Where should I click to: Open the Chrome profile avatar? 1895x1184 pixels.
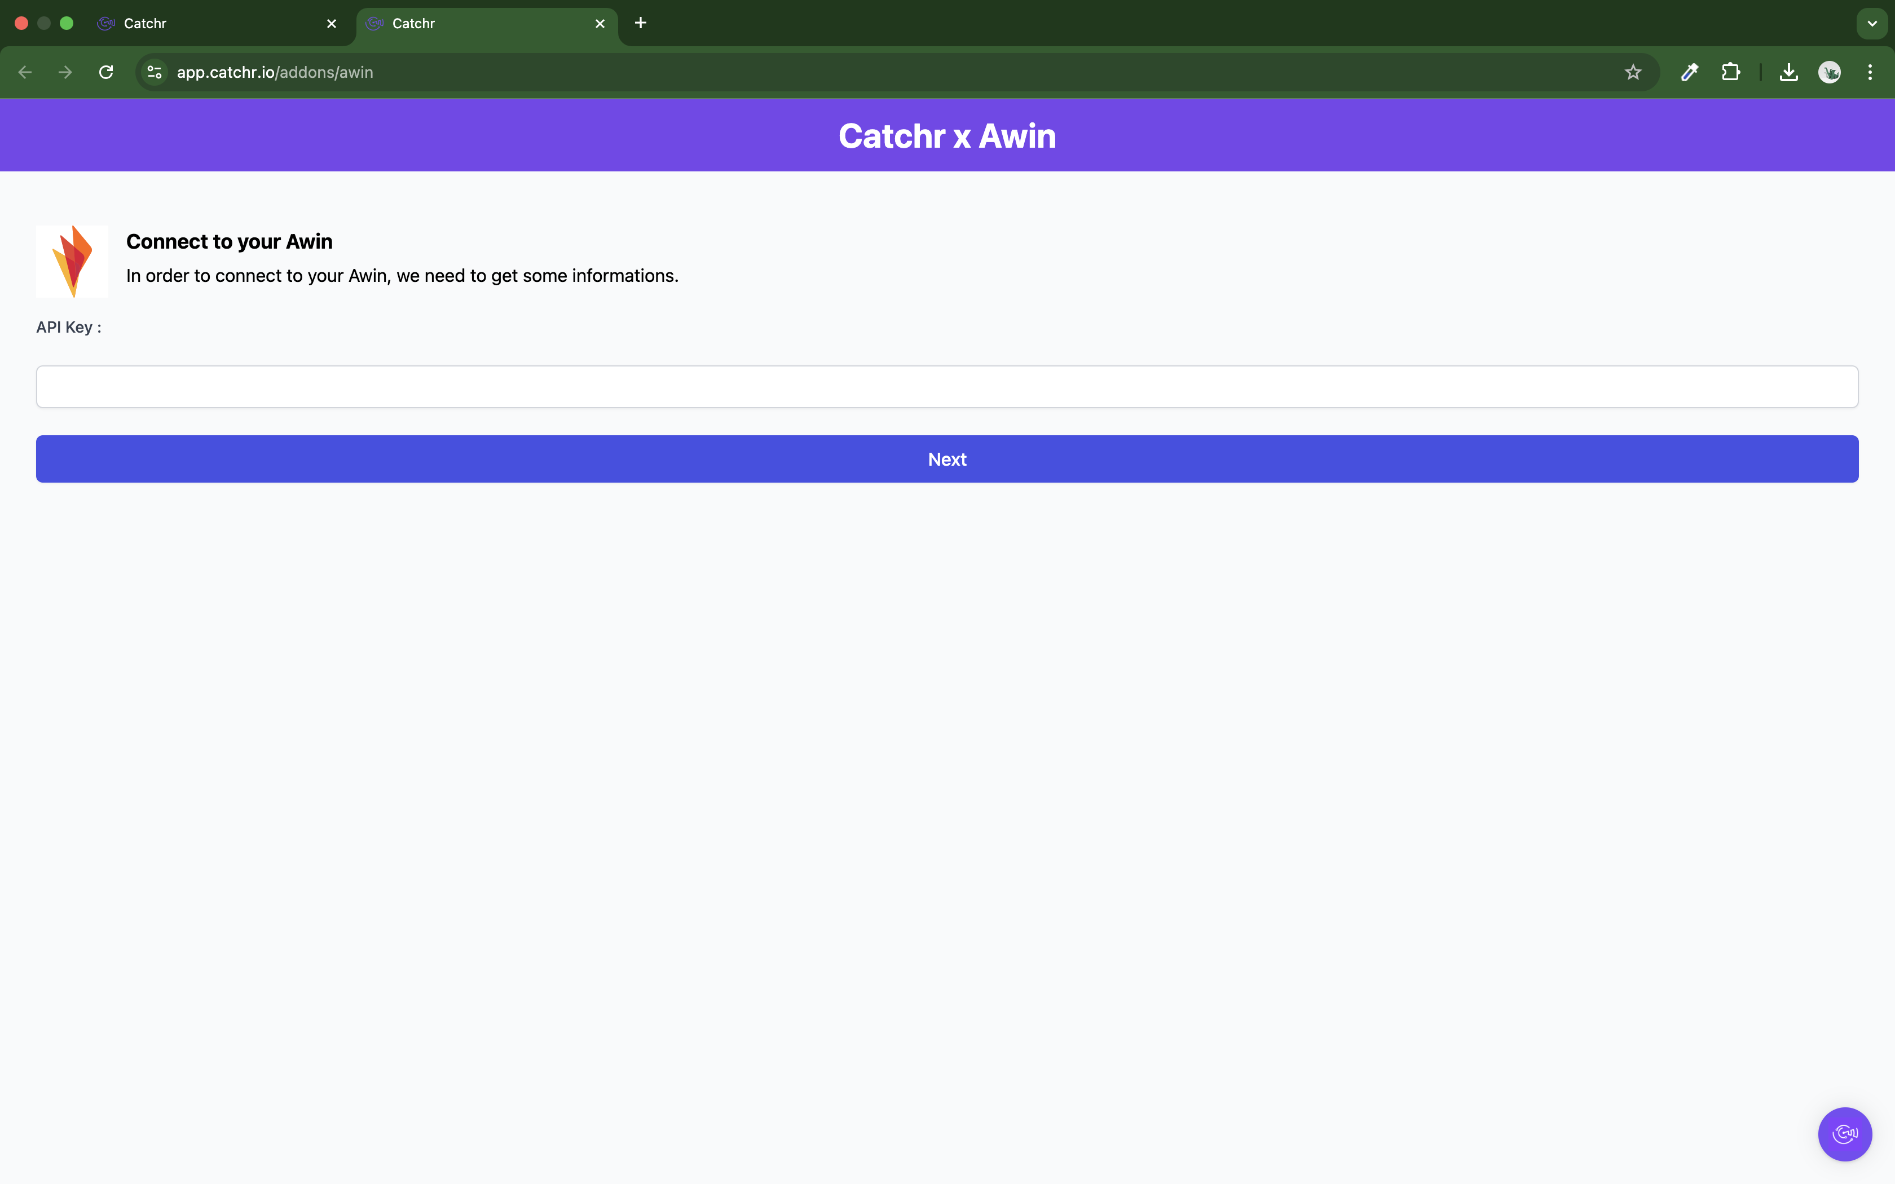1829,72
